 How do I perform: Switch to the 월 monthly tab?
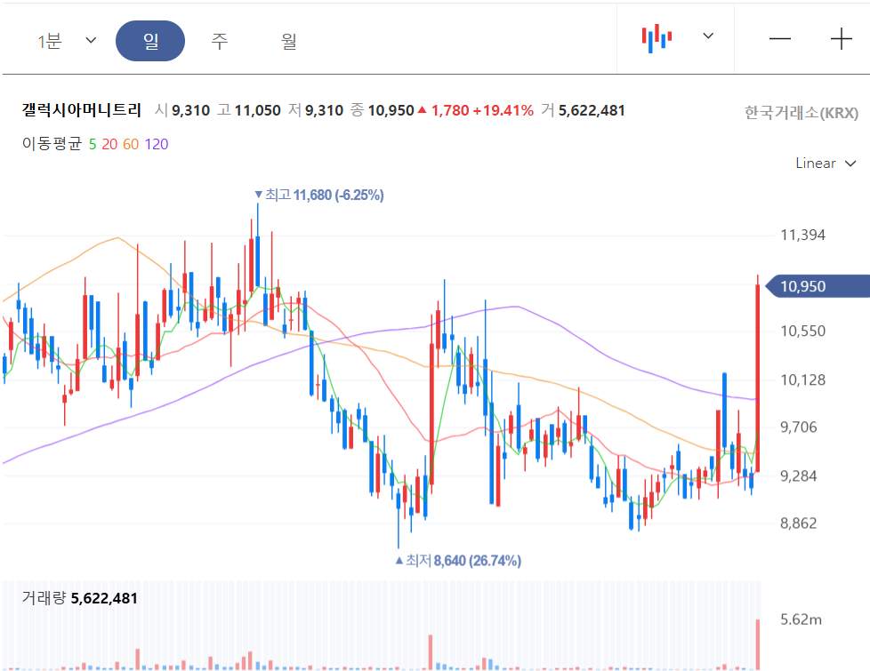288,41
